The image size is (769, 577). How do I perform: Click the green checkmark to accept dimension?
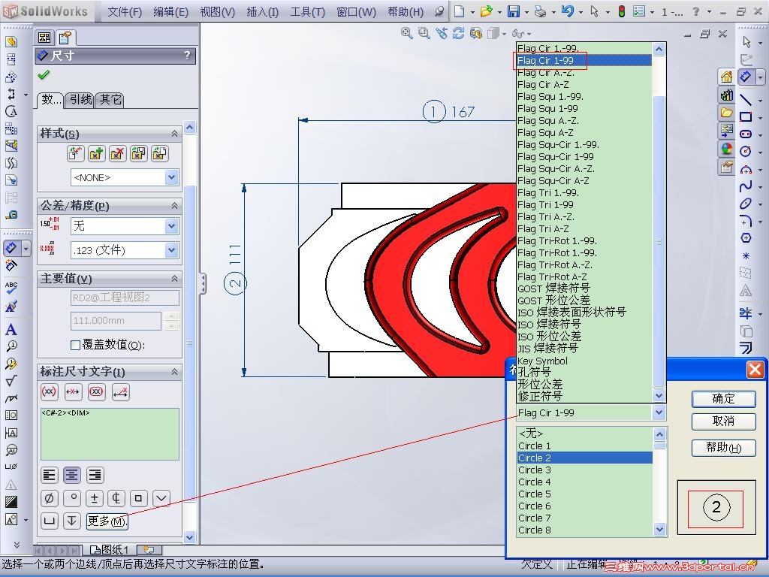tap(44, 75)
